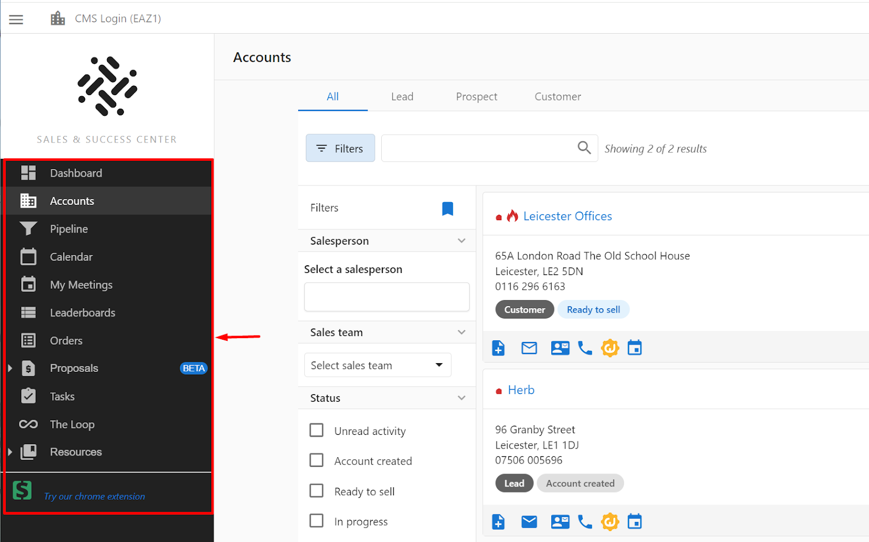The width and height of the screenshot is (869, 542).
Task: Click the Lead badge on Herb
Action: [514, 483]
